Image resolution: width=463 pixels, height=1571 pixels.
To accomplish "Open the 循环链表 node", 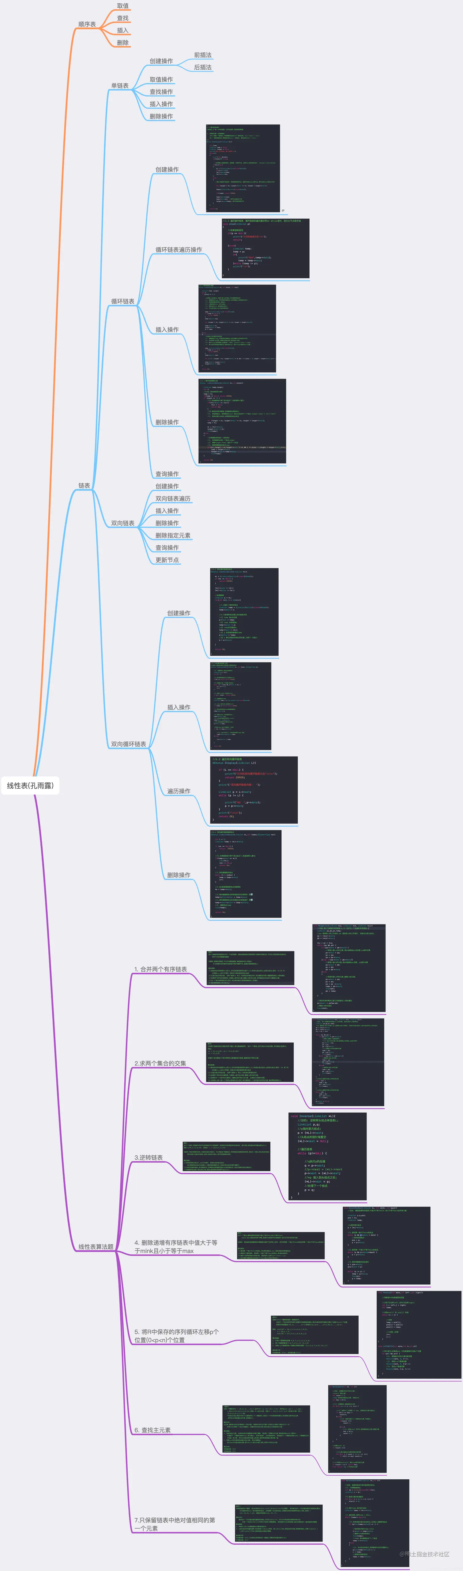I will (123, 301).
